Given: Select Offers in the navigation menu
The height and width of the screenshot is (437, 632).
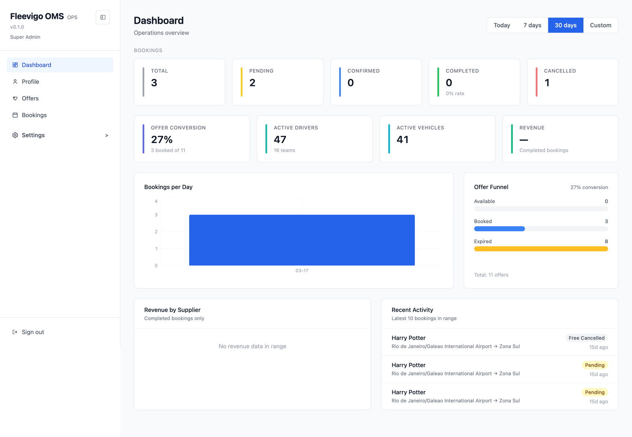Looking at the screenshot, I should coord(30,98).
